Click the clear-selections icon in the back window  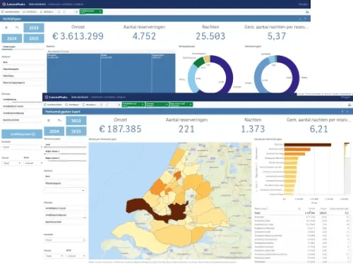pos(6,28)
